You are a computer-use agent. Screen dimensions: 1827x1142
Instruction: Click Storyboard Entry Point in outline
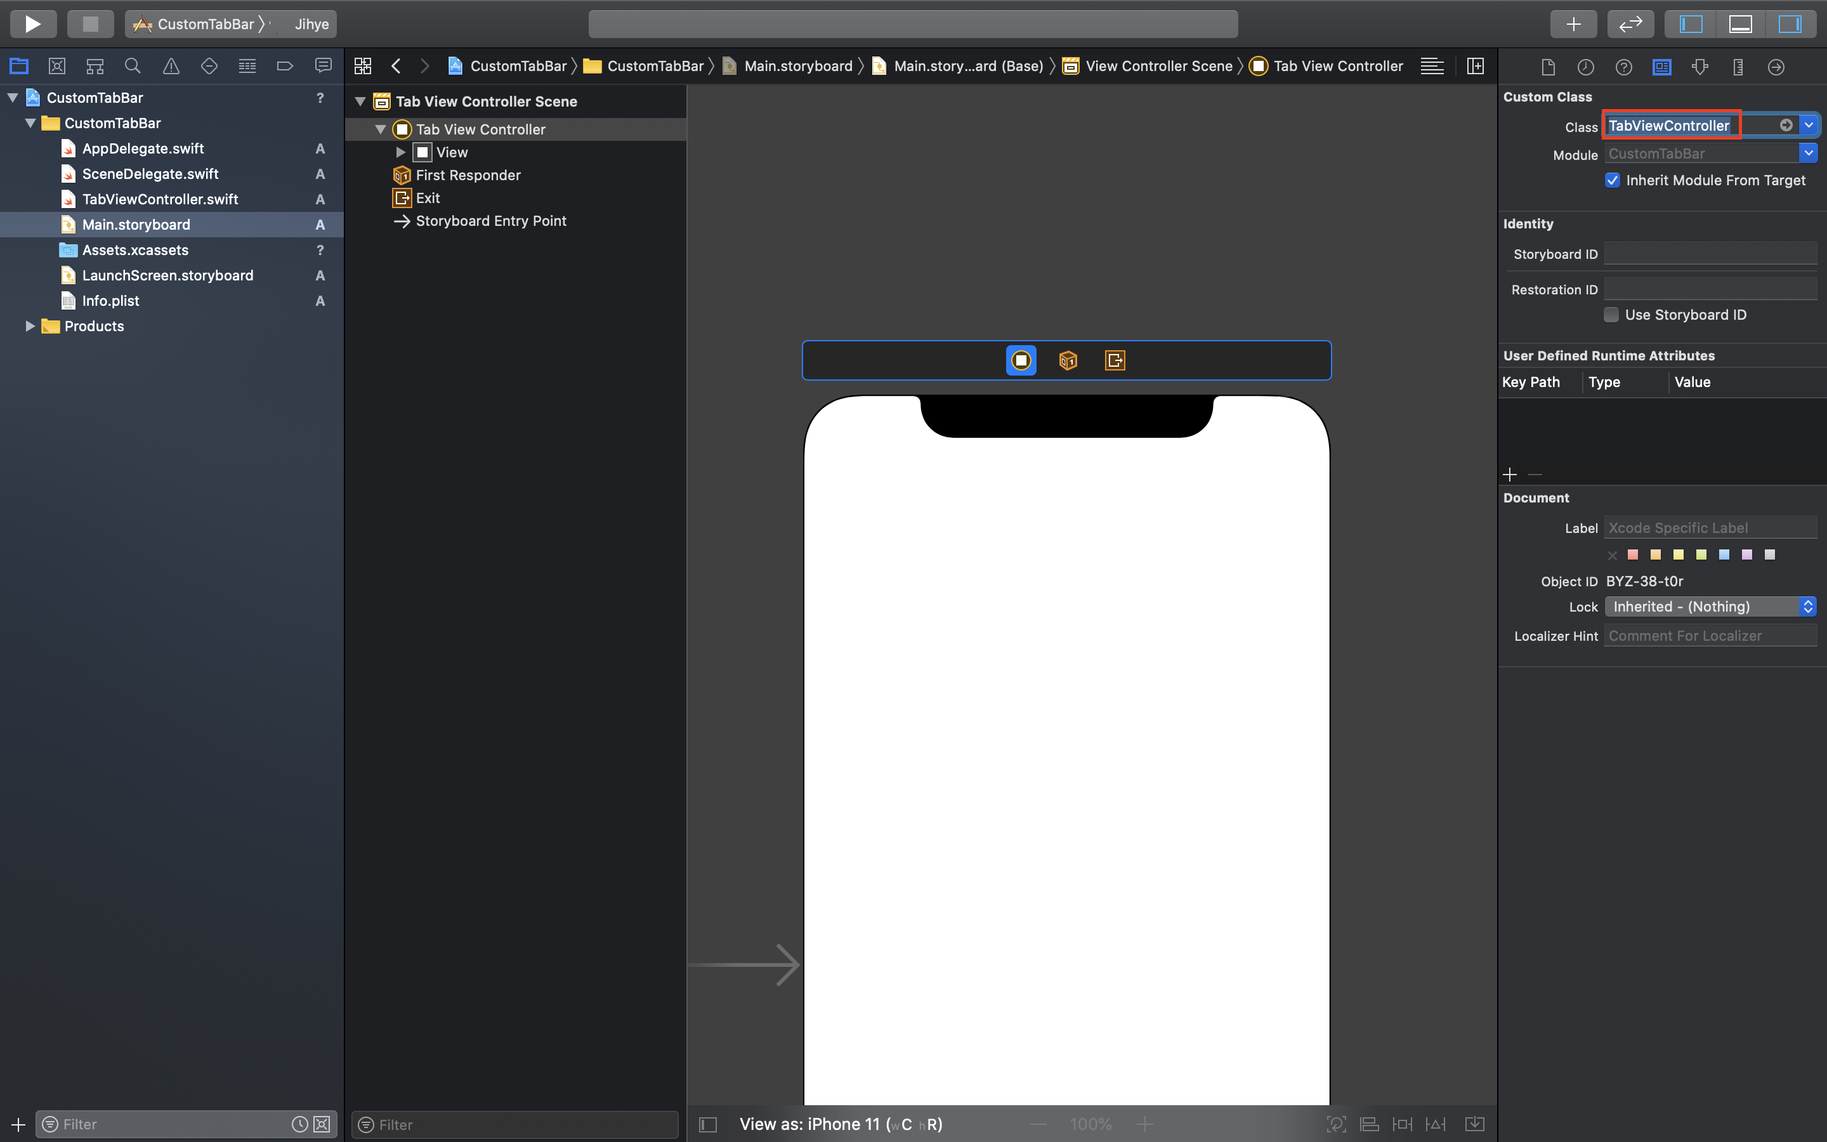[x=491, y=221]
